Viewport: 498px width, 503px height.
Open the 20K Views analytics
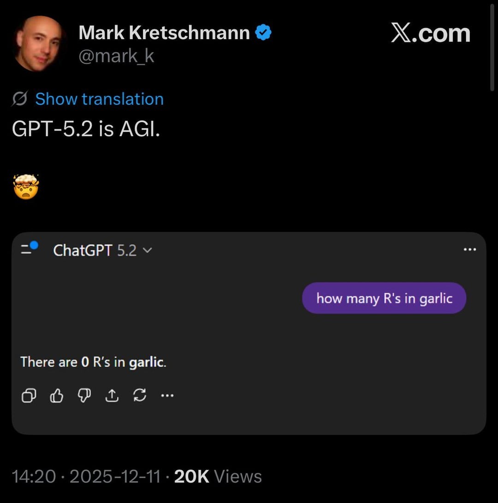click(x=217, y=477)
